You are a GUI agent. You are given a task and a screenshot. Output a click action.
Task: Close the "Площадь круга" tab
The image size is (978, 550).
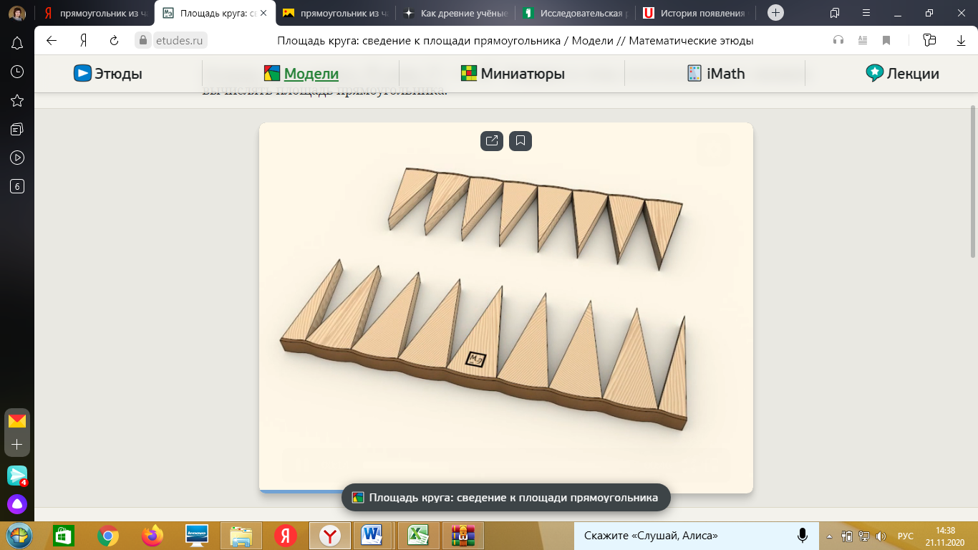tap(263, 13)
